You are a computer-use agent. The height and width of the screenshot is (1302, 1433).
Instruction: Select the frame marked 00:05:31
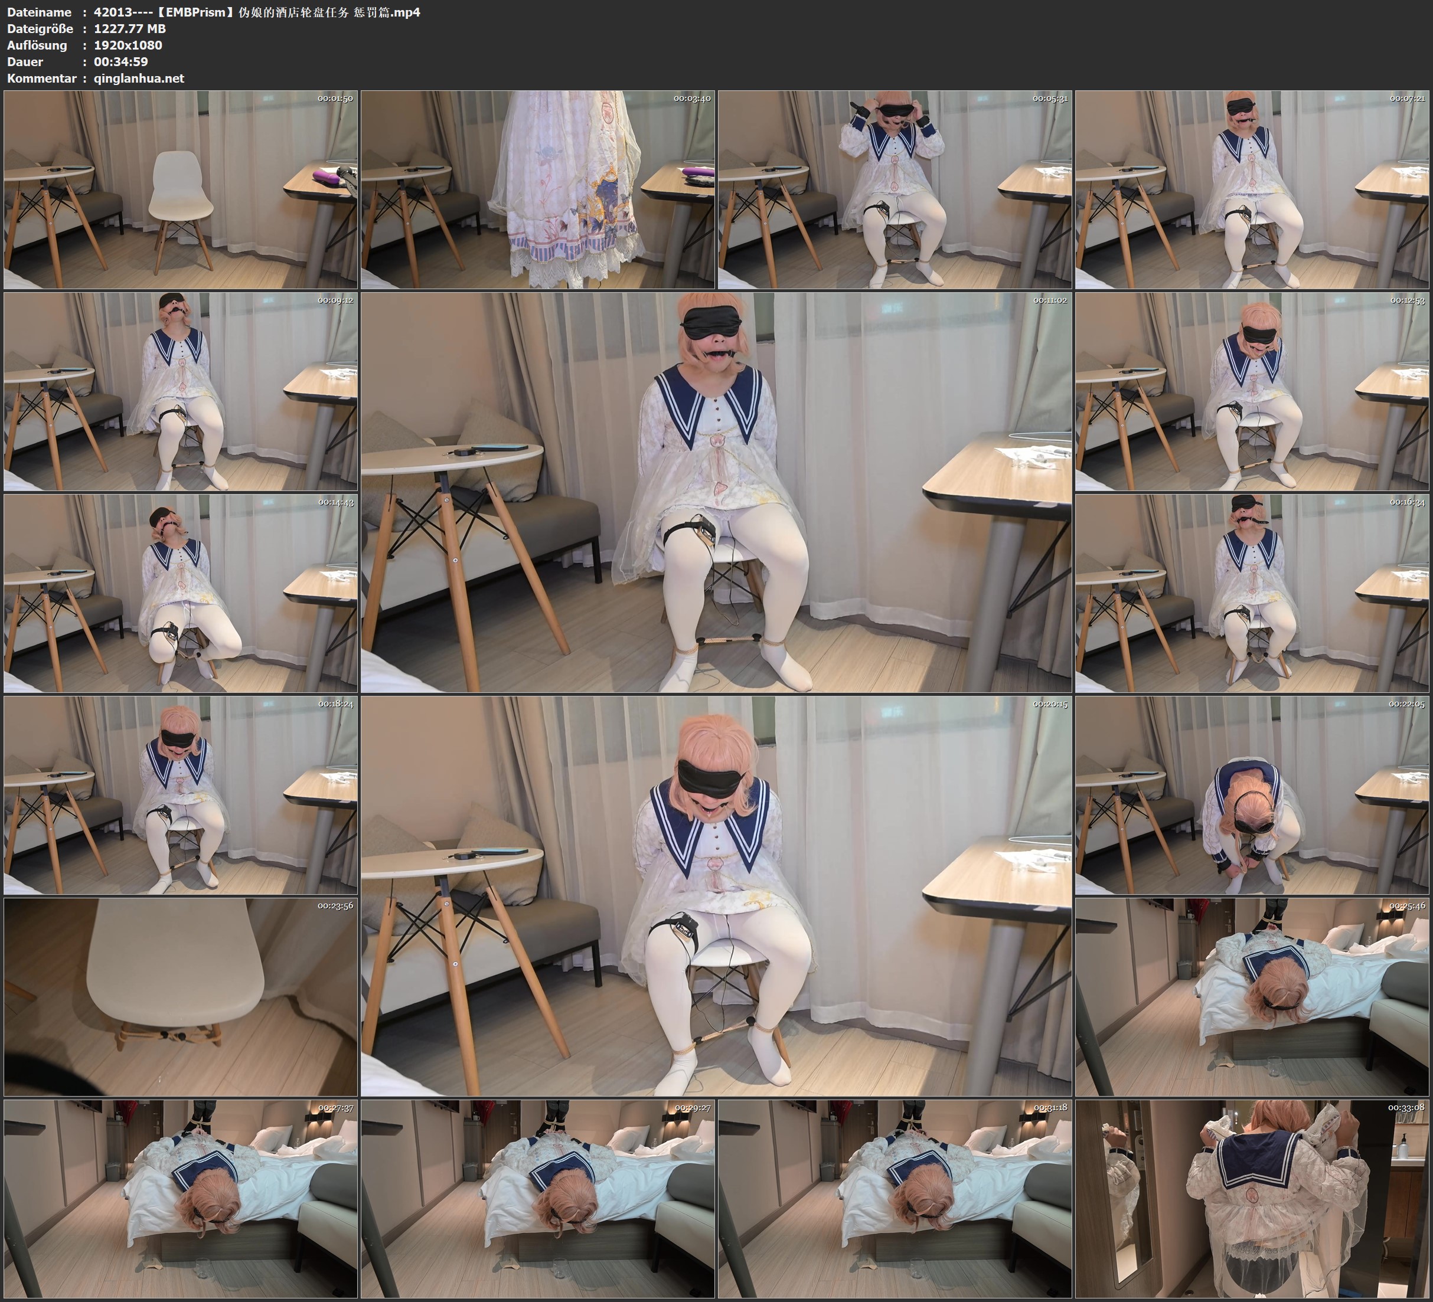[x=895, y=189]
